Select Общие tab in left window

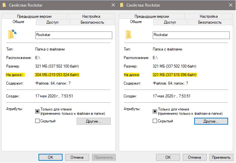pos(18,22)
